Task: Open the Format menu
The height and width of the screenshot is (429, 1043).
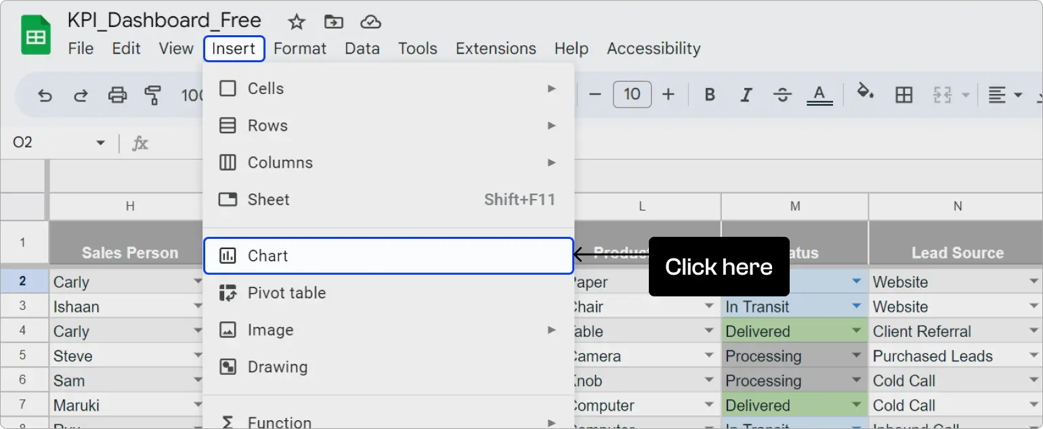Action: (x=299, y=48)
